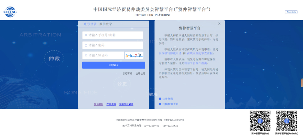Click the lock icon in password field
Viewport: 303px width, 136px height.
[86, 45]
